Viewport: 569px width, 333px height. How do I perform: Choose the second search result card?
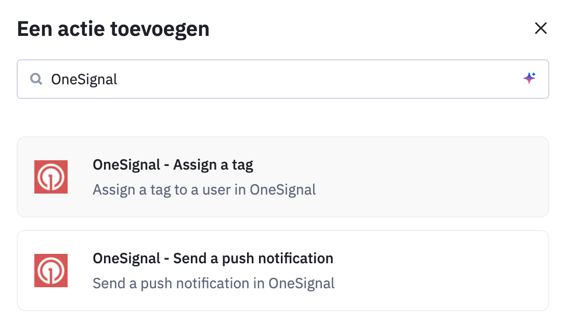pos(283,271)
